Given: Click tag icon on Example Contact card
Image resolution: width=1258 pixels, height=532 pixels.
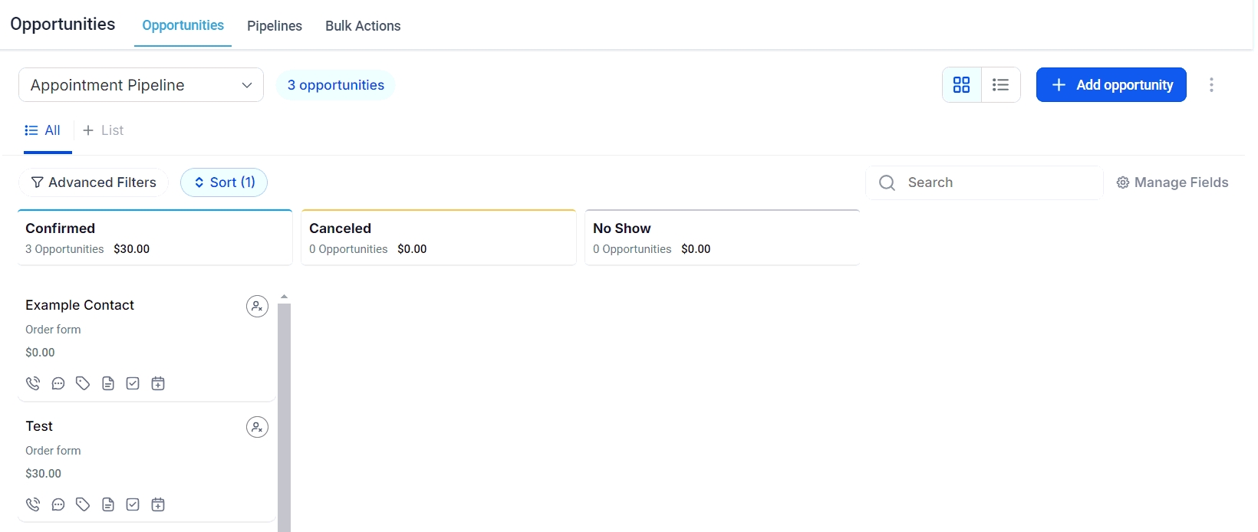Looking at the screenshot, I should 83,383.
